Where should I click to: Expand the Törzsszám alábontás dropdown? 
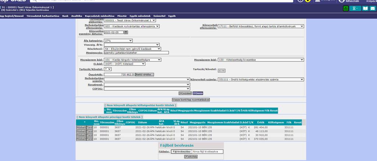130,21
